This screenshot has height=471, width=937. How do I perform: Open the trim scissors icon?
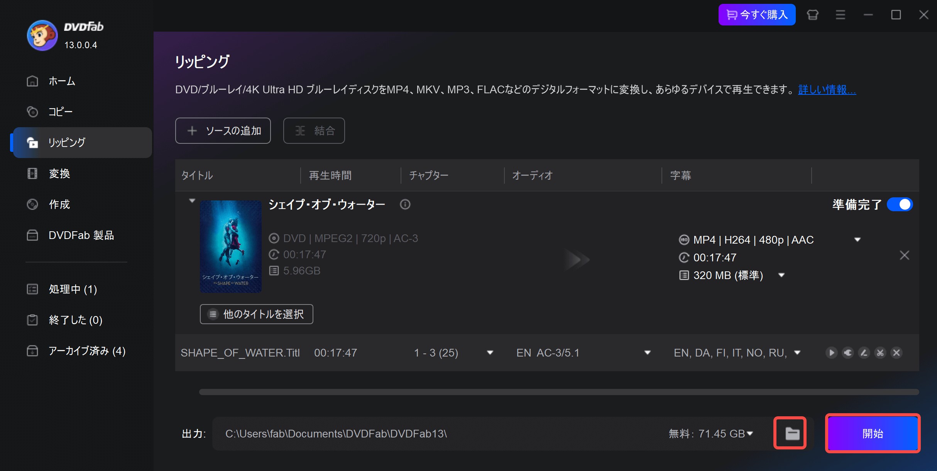coord(880,353)
